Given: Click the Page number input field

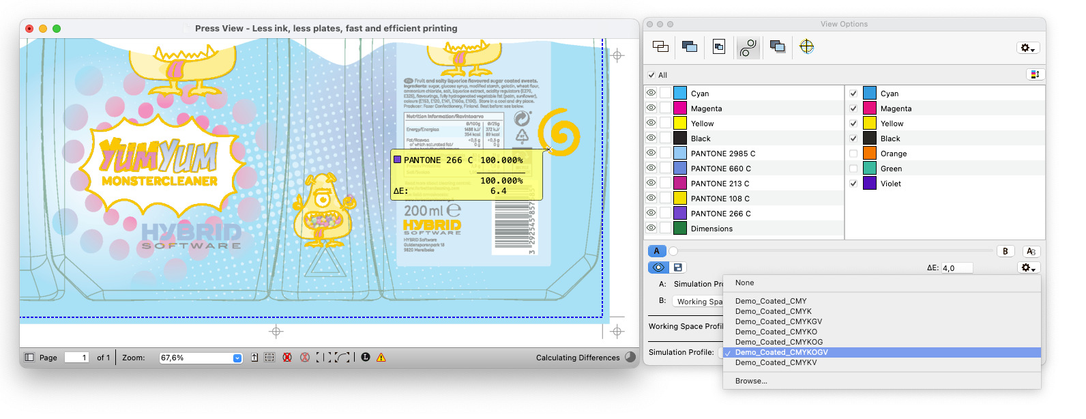Looking at the screenshot, I should tap(76, 358).
